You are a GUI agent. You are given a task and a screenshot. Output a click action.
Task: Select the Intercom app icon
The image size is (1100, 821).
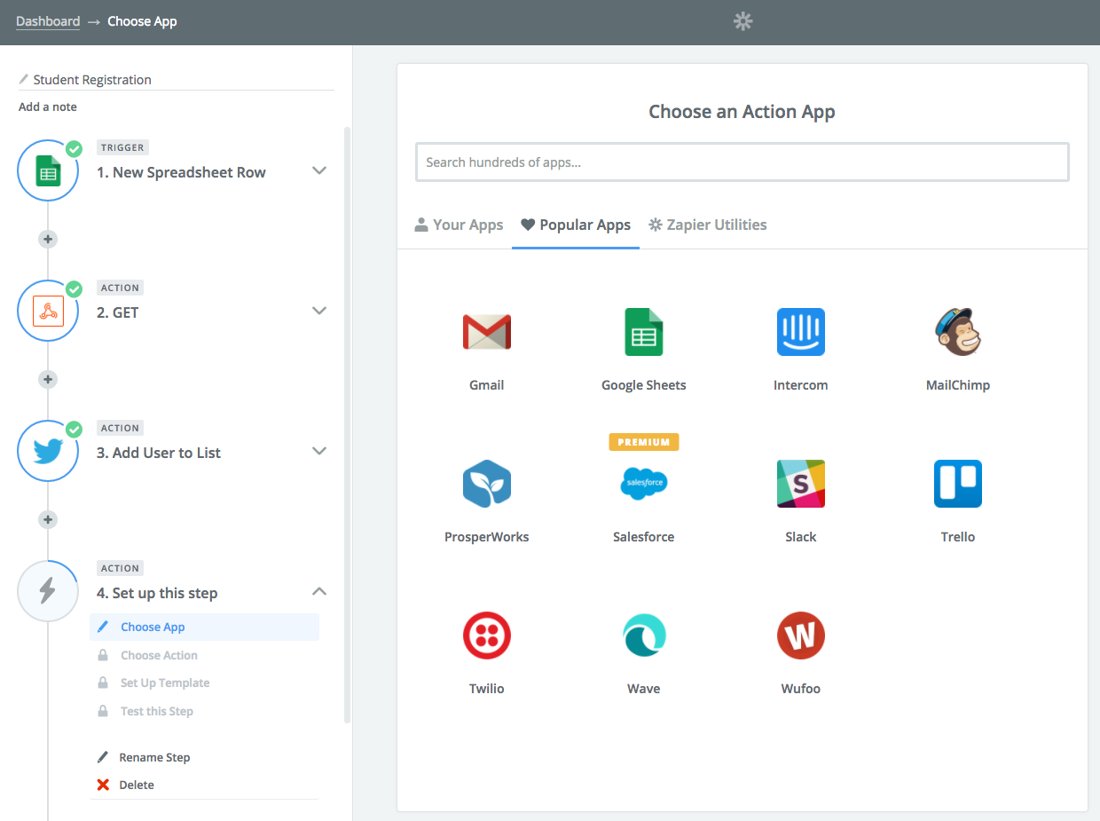point(800,332)
